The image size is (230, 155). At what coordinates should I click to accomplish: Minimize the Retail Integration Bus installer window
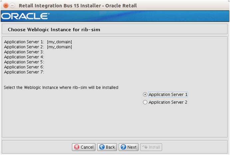pyautogui.click(x=12, y=6)
